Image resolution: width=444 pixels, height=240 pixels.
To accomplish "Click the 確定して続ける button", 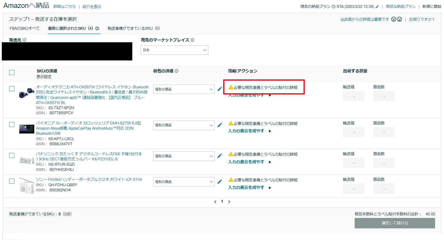I will click(395, 223).
